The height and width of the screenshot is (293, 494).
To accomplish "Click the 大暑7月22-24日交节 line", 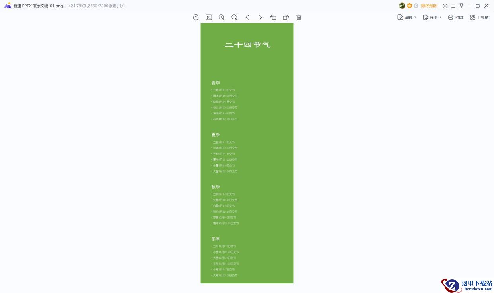I will pos(224,171).
